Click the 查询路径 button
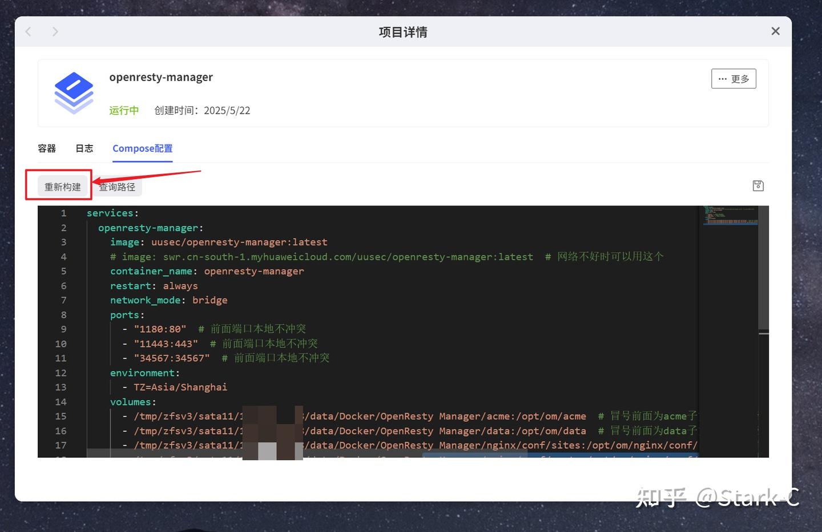Screen dimensions: 822x532 (117, 187)
